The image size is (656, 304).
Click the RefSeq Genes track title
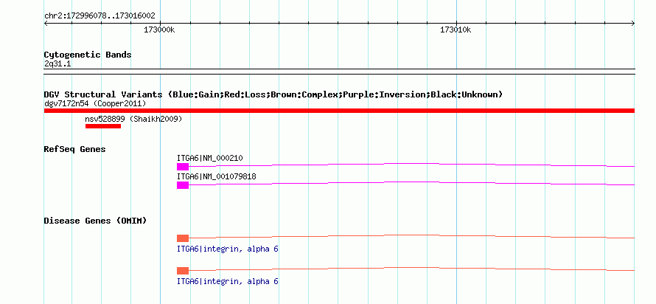coord(75,149)
